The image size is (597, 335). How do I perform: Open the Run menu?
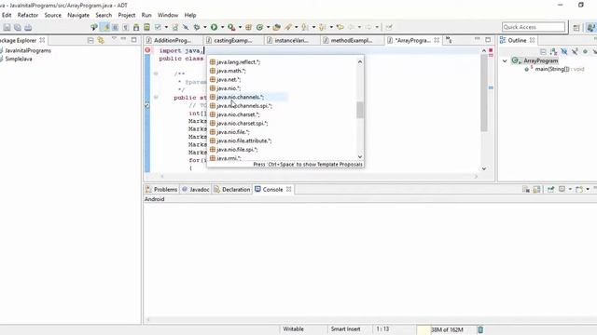tap(146, 15)
